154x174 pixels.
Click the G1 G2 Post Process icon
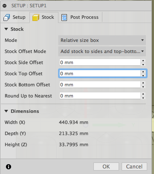(64, 18)
